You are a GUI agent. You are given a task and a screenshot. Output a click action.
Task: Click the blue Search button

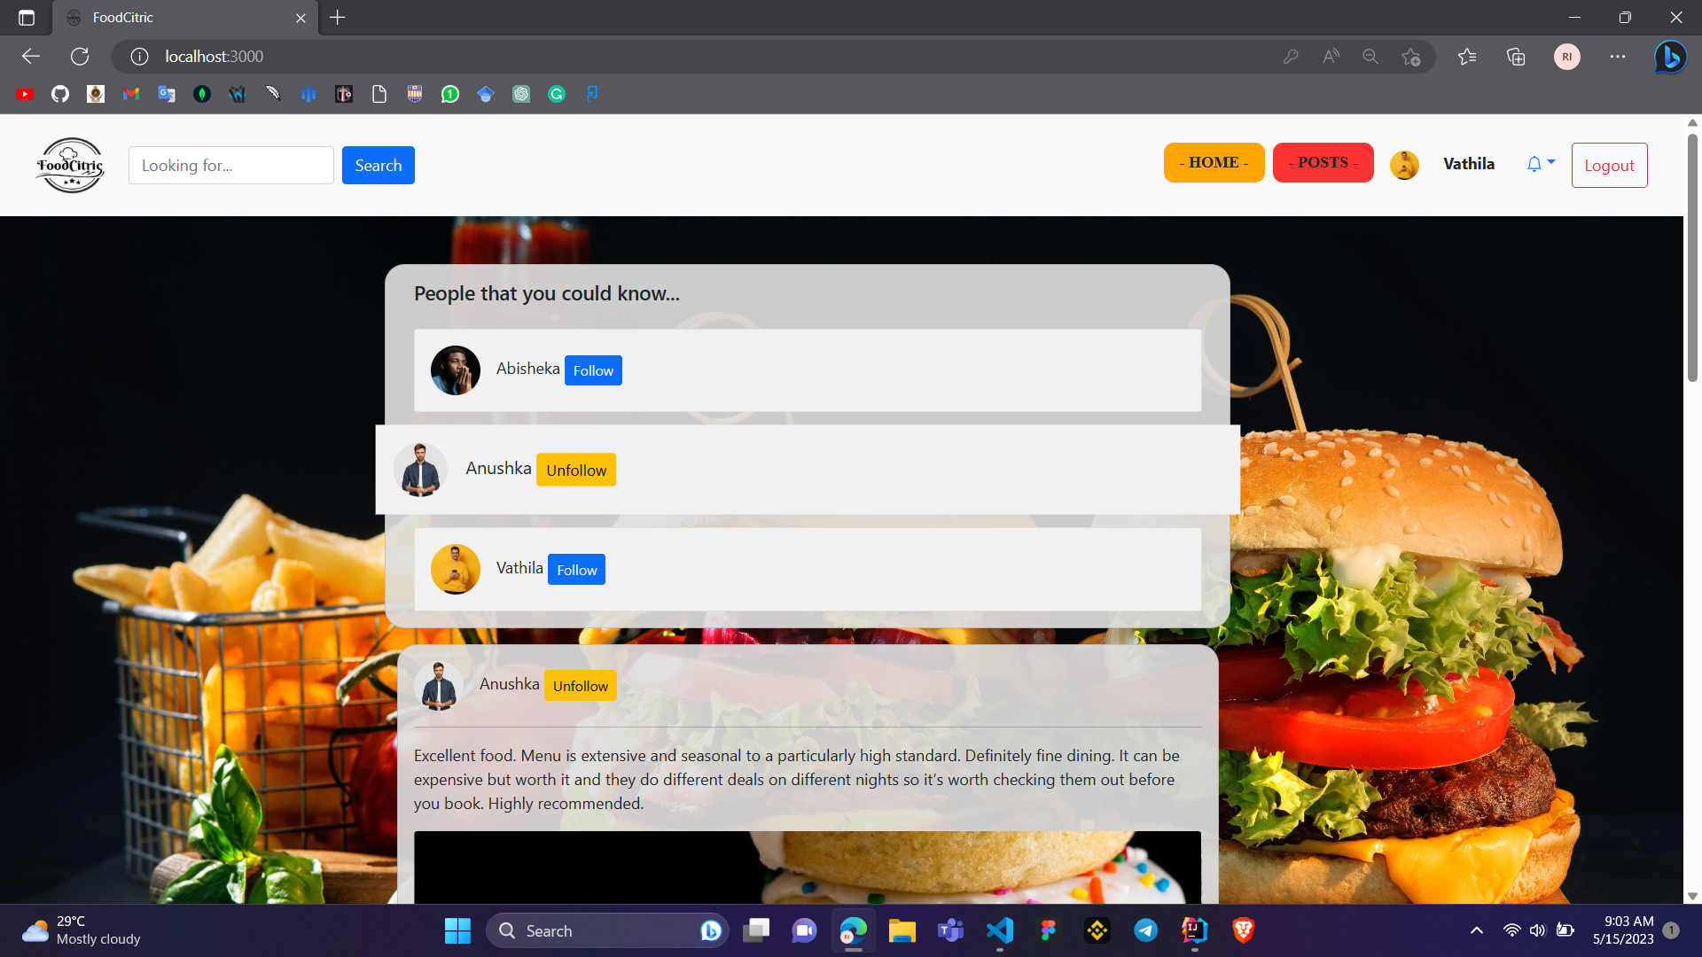click(x=379, y=166)
